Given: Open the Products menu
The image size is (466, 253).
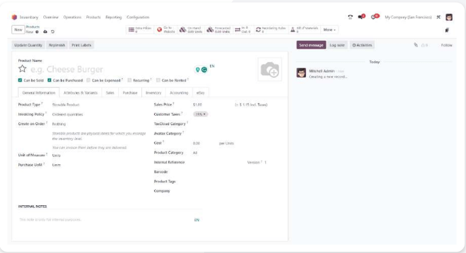Looking at the screenshot, I should pos(93,17).
